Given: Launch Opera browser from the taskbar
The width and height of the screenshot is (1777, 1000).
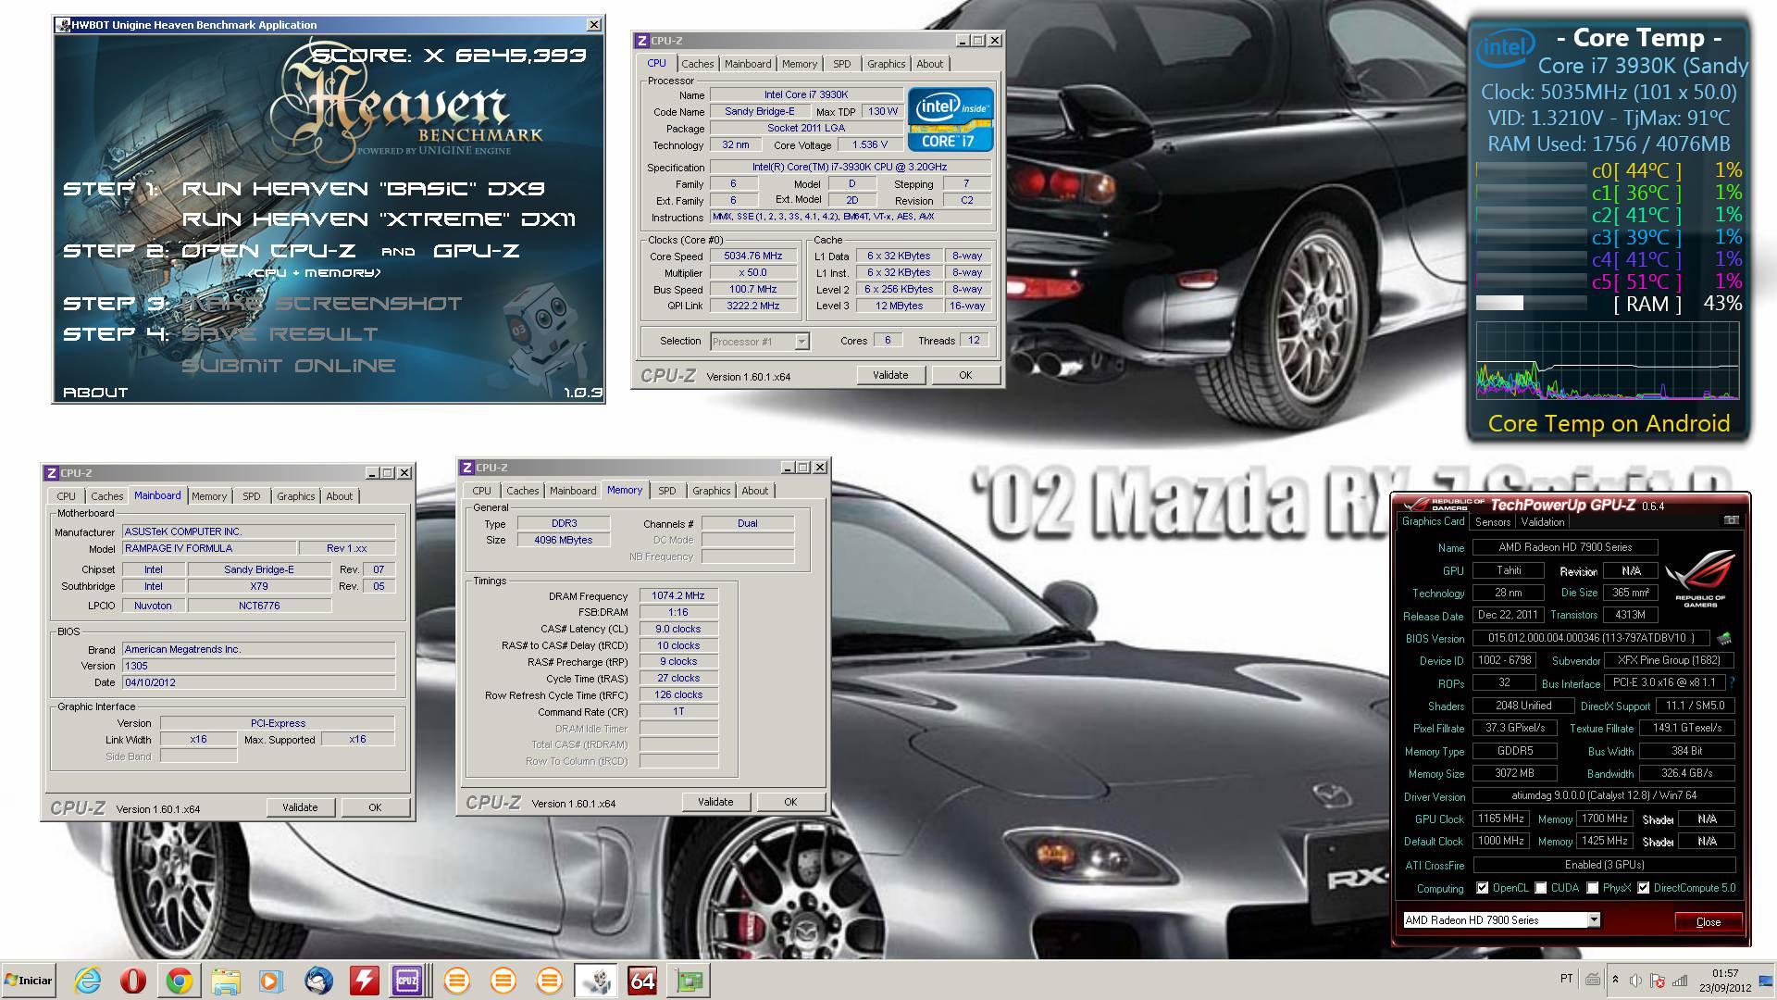Looking at the screenshot, I should tap(133, 981).
